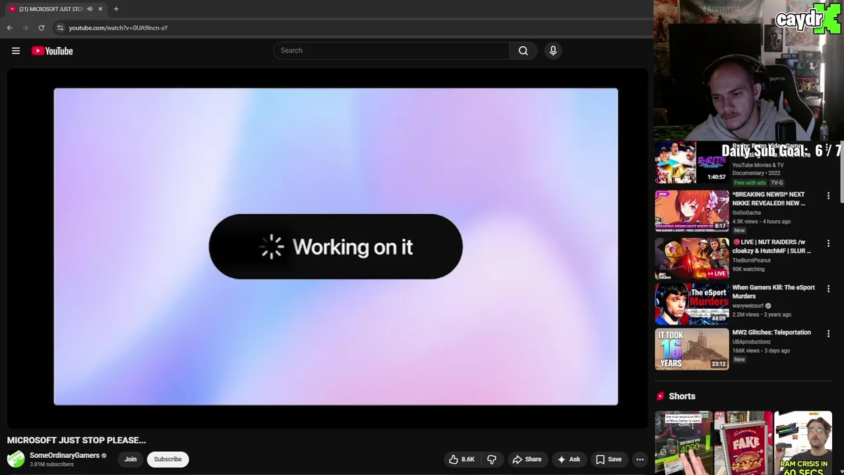844x475 pixels.
Task: Dislike the video with thumbs down
Action: click(x=492, y=459)
